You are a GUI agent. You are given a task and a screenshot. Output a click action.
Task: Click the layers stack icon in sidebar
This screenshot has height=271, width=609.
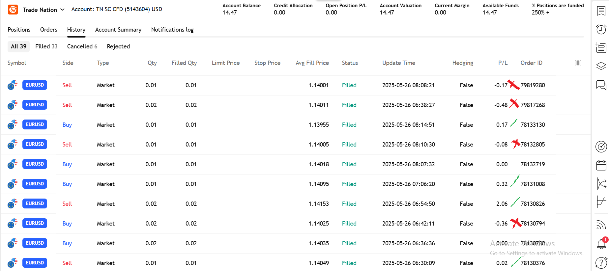pos(601,66)
